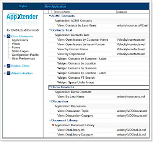Open Styles, Data section

(20, 66)
